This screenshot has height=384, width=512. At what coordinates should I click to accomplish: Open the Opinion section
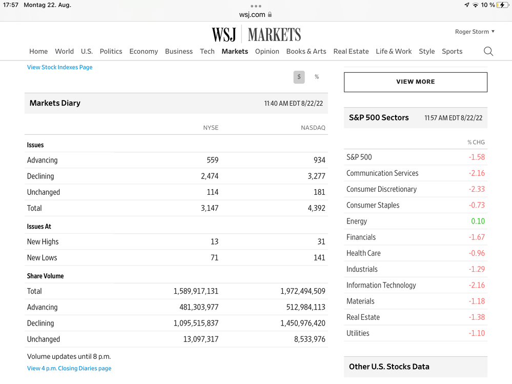click(x=267, y=51)
